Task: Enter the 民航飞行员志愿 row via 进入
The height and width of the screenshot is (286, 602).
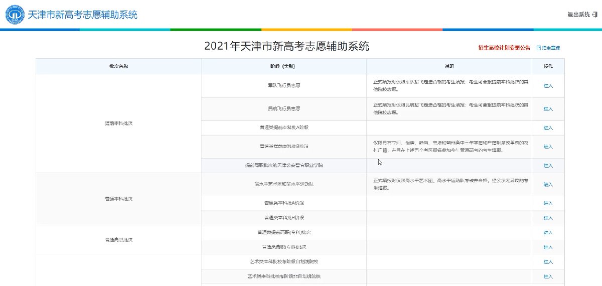Action: pyautogui.click(x=548, y=109)
